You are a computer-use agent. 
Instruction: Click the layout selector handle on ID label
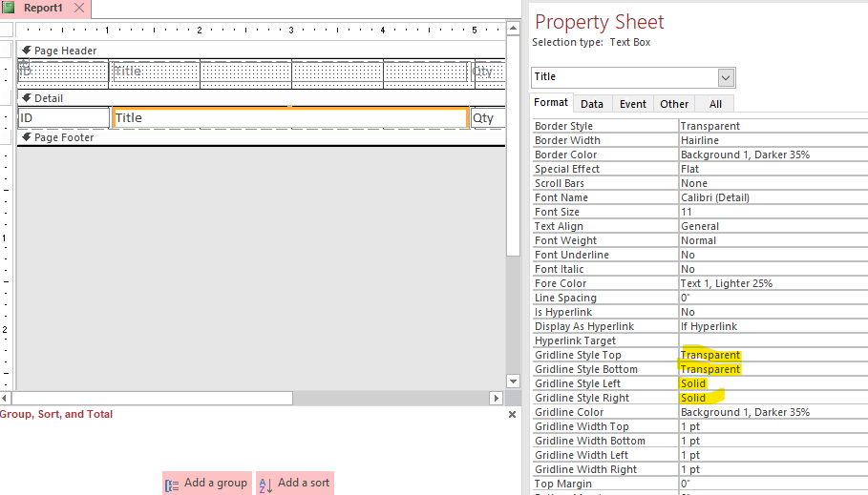pos(24,64)
